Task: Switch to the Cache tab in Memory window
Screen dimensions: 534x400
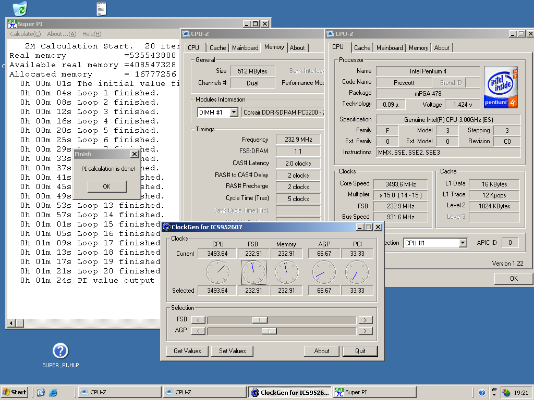Action: coord(217,48)
